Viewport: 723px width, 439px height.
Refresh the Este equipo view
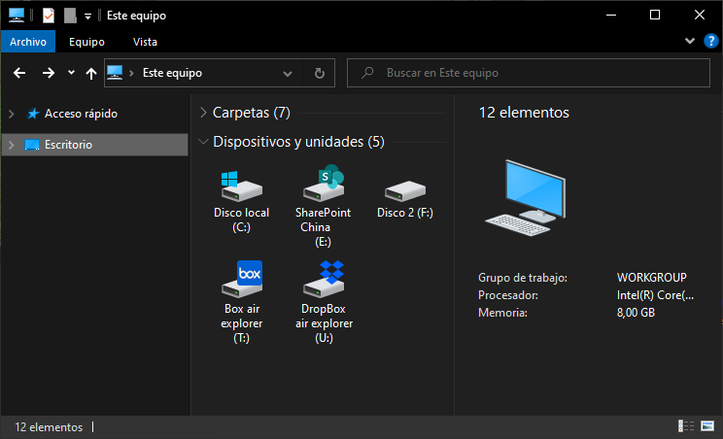[319, 73]
